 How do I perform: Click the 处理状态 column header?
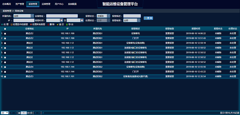[233, 29]
